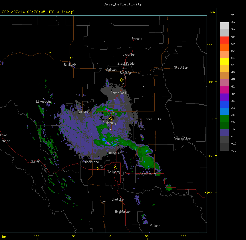Select the Sylvan label
246x240 pixels.
pyautogui.click(x=111, y=70)
